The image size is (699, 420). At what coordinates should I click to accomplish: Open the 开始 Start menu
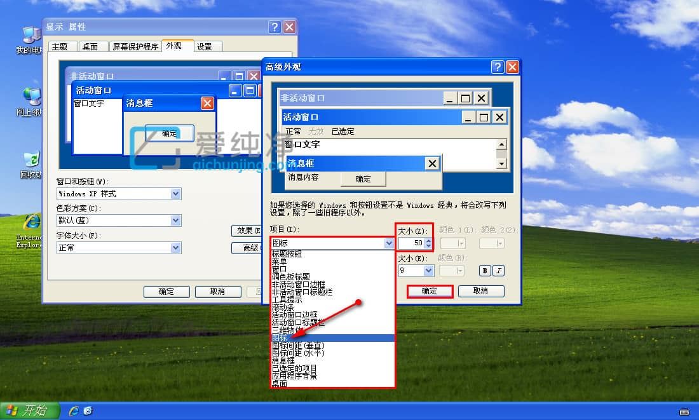coord(29,410)
